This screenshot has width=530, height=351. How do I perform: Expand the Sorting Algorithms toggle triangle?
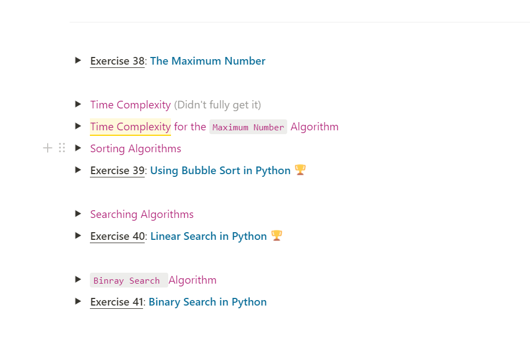coord(78,148)
